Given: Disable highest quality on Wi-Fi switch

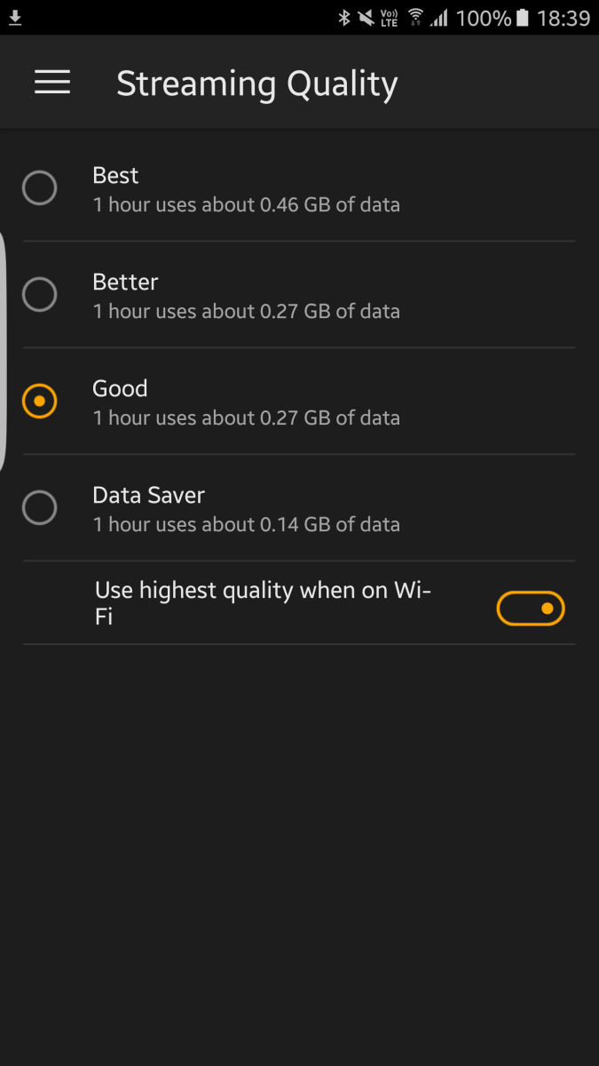Looking at the screenshot, I should (x=531, y=609).
